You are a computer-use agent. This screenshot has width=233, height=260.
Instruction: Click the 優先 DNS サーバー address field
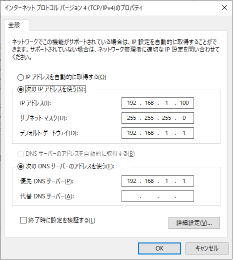pyautogui.click(x=157, y=181)
